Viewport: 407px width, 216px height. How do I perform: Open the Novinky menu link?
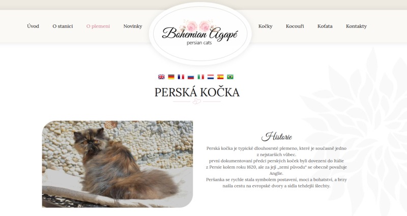[x=133, y=26]
